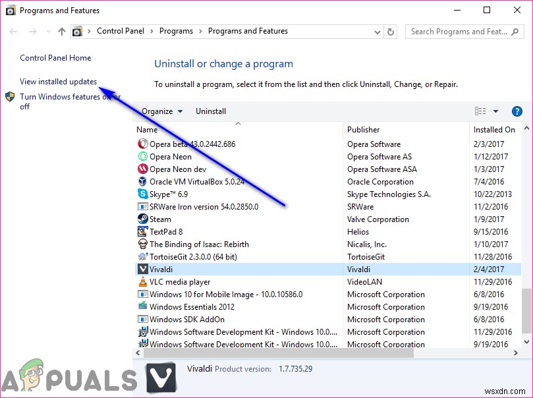533x398 pixels.
Task: Click the Uninstall button
Action: pyautogui.click(x=211, y=111)
